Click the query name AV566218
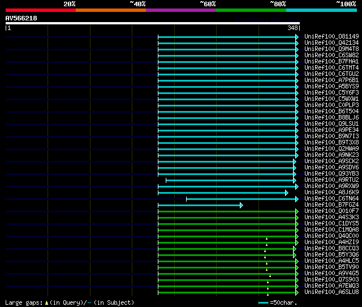 21,18
